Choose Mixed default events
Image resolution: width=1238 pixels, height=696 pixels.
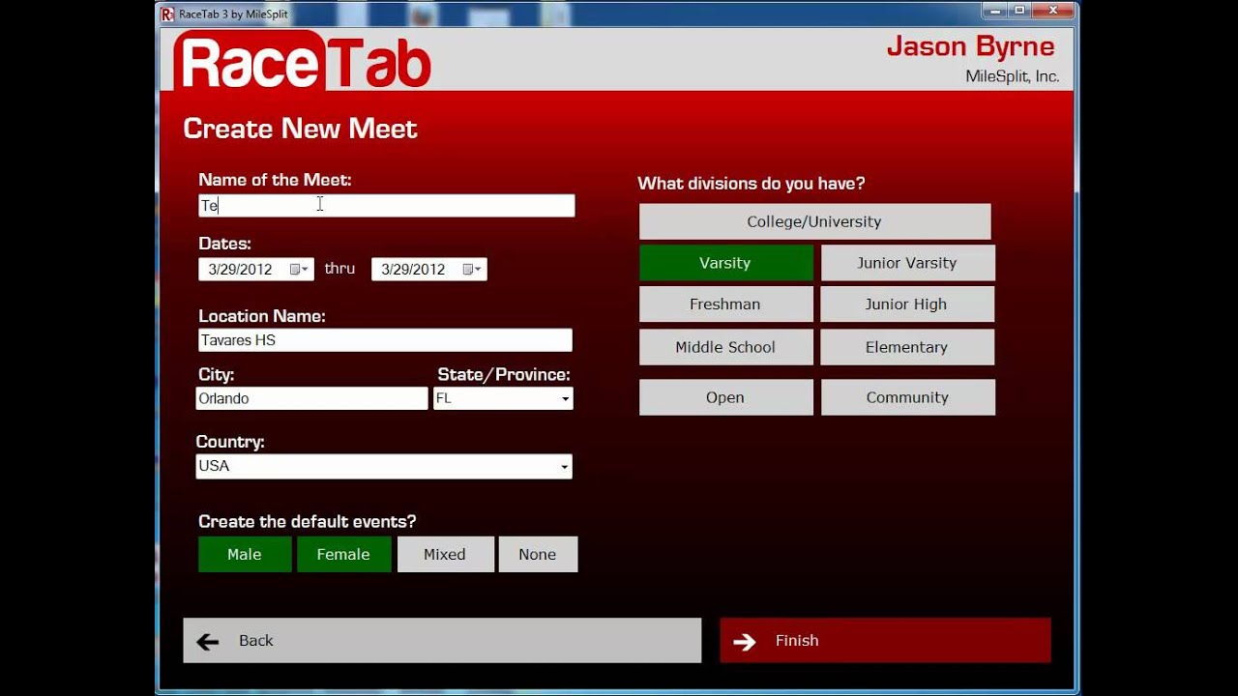445,554
